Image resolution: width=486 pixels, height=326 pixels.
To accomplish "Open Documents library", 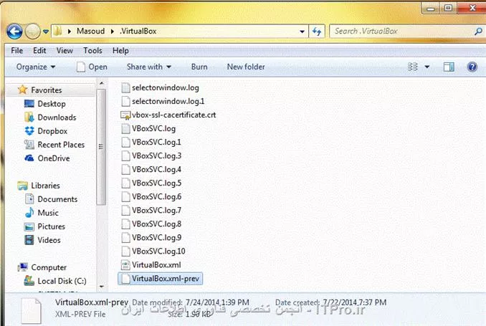I will pyautogui.click(x=57, y=199).
